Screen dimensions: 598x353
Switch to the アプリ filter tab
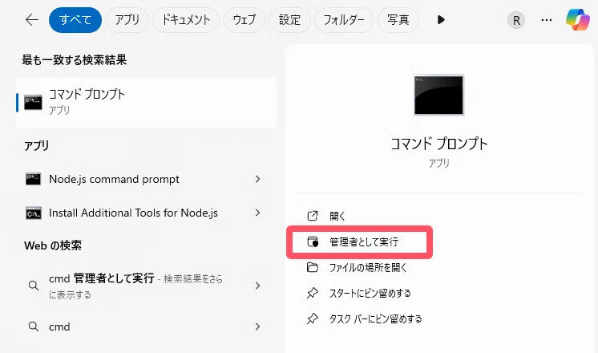(x=127, y=20)
